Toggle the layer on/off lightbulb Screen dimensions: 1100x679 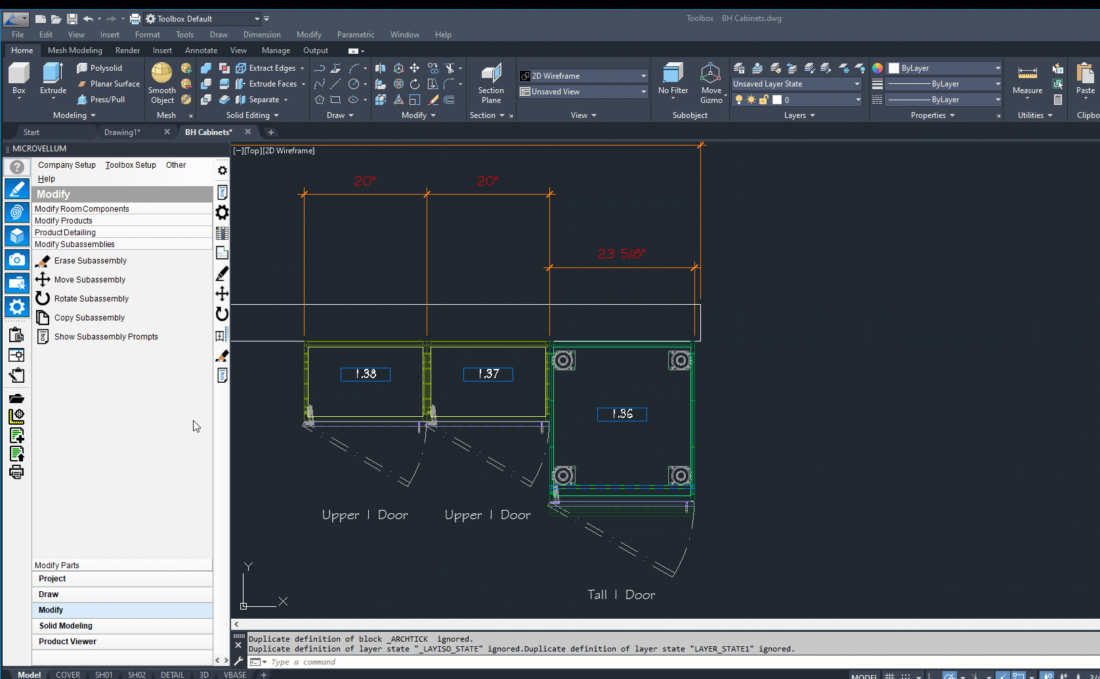739,100
